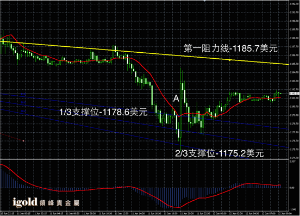Image resolution: width=300 pixels, height=216 pixels.
Task: Click the 2/3支撑位-1175.2美元 annotation label
Action: [220, 153]
